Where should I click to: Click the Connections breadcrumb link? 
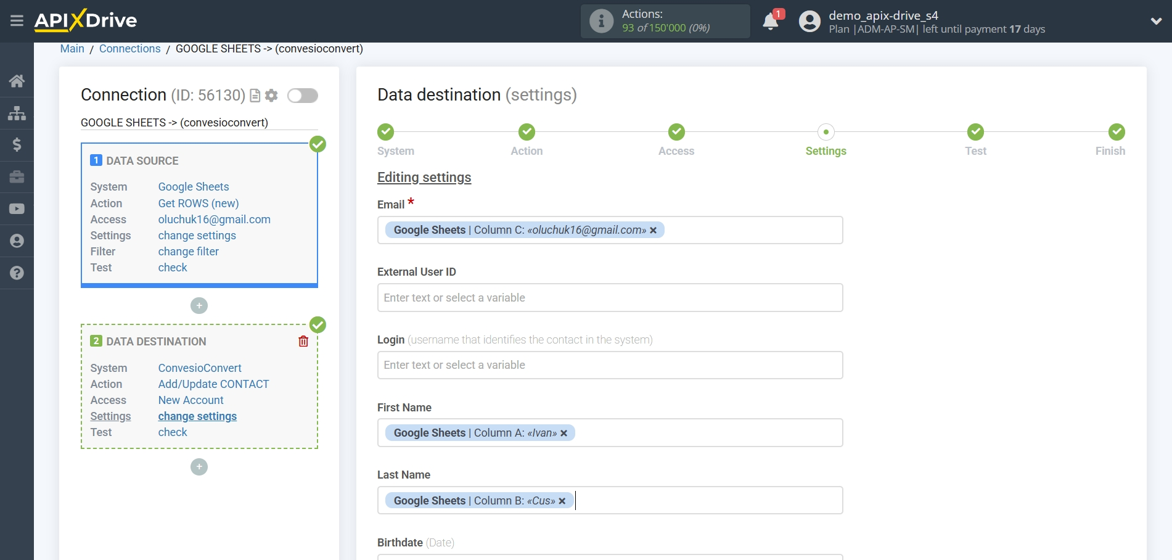point(129,49)
